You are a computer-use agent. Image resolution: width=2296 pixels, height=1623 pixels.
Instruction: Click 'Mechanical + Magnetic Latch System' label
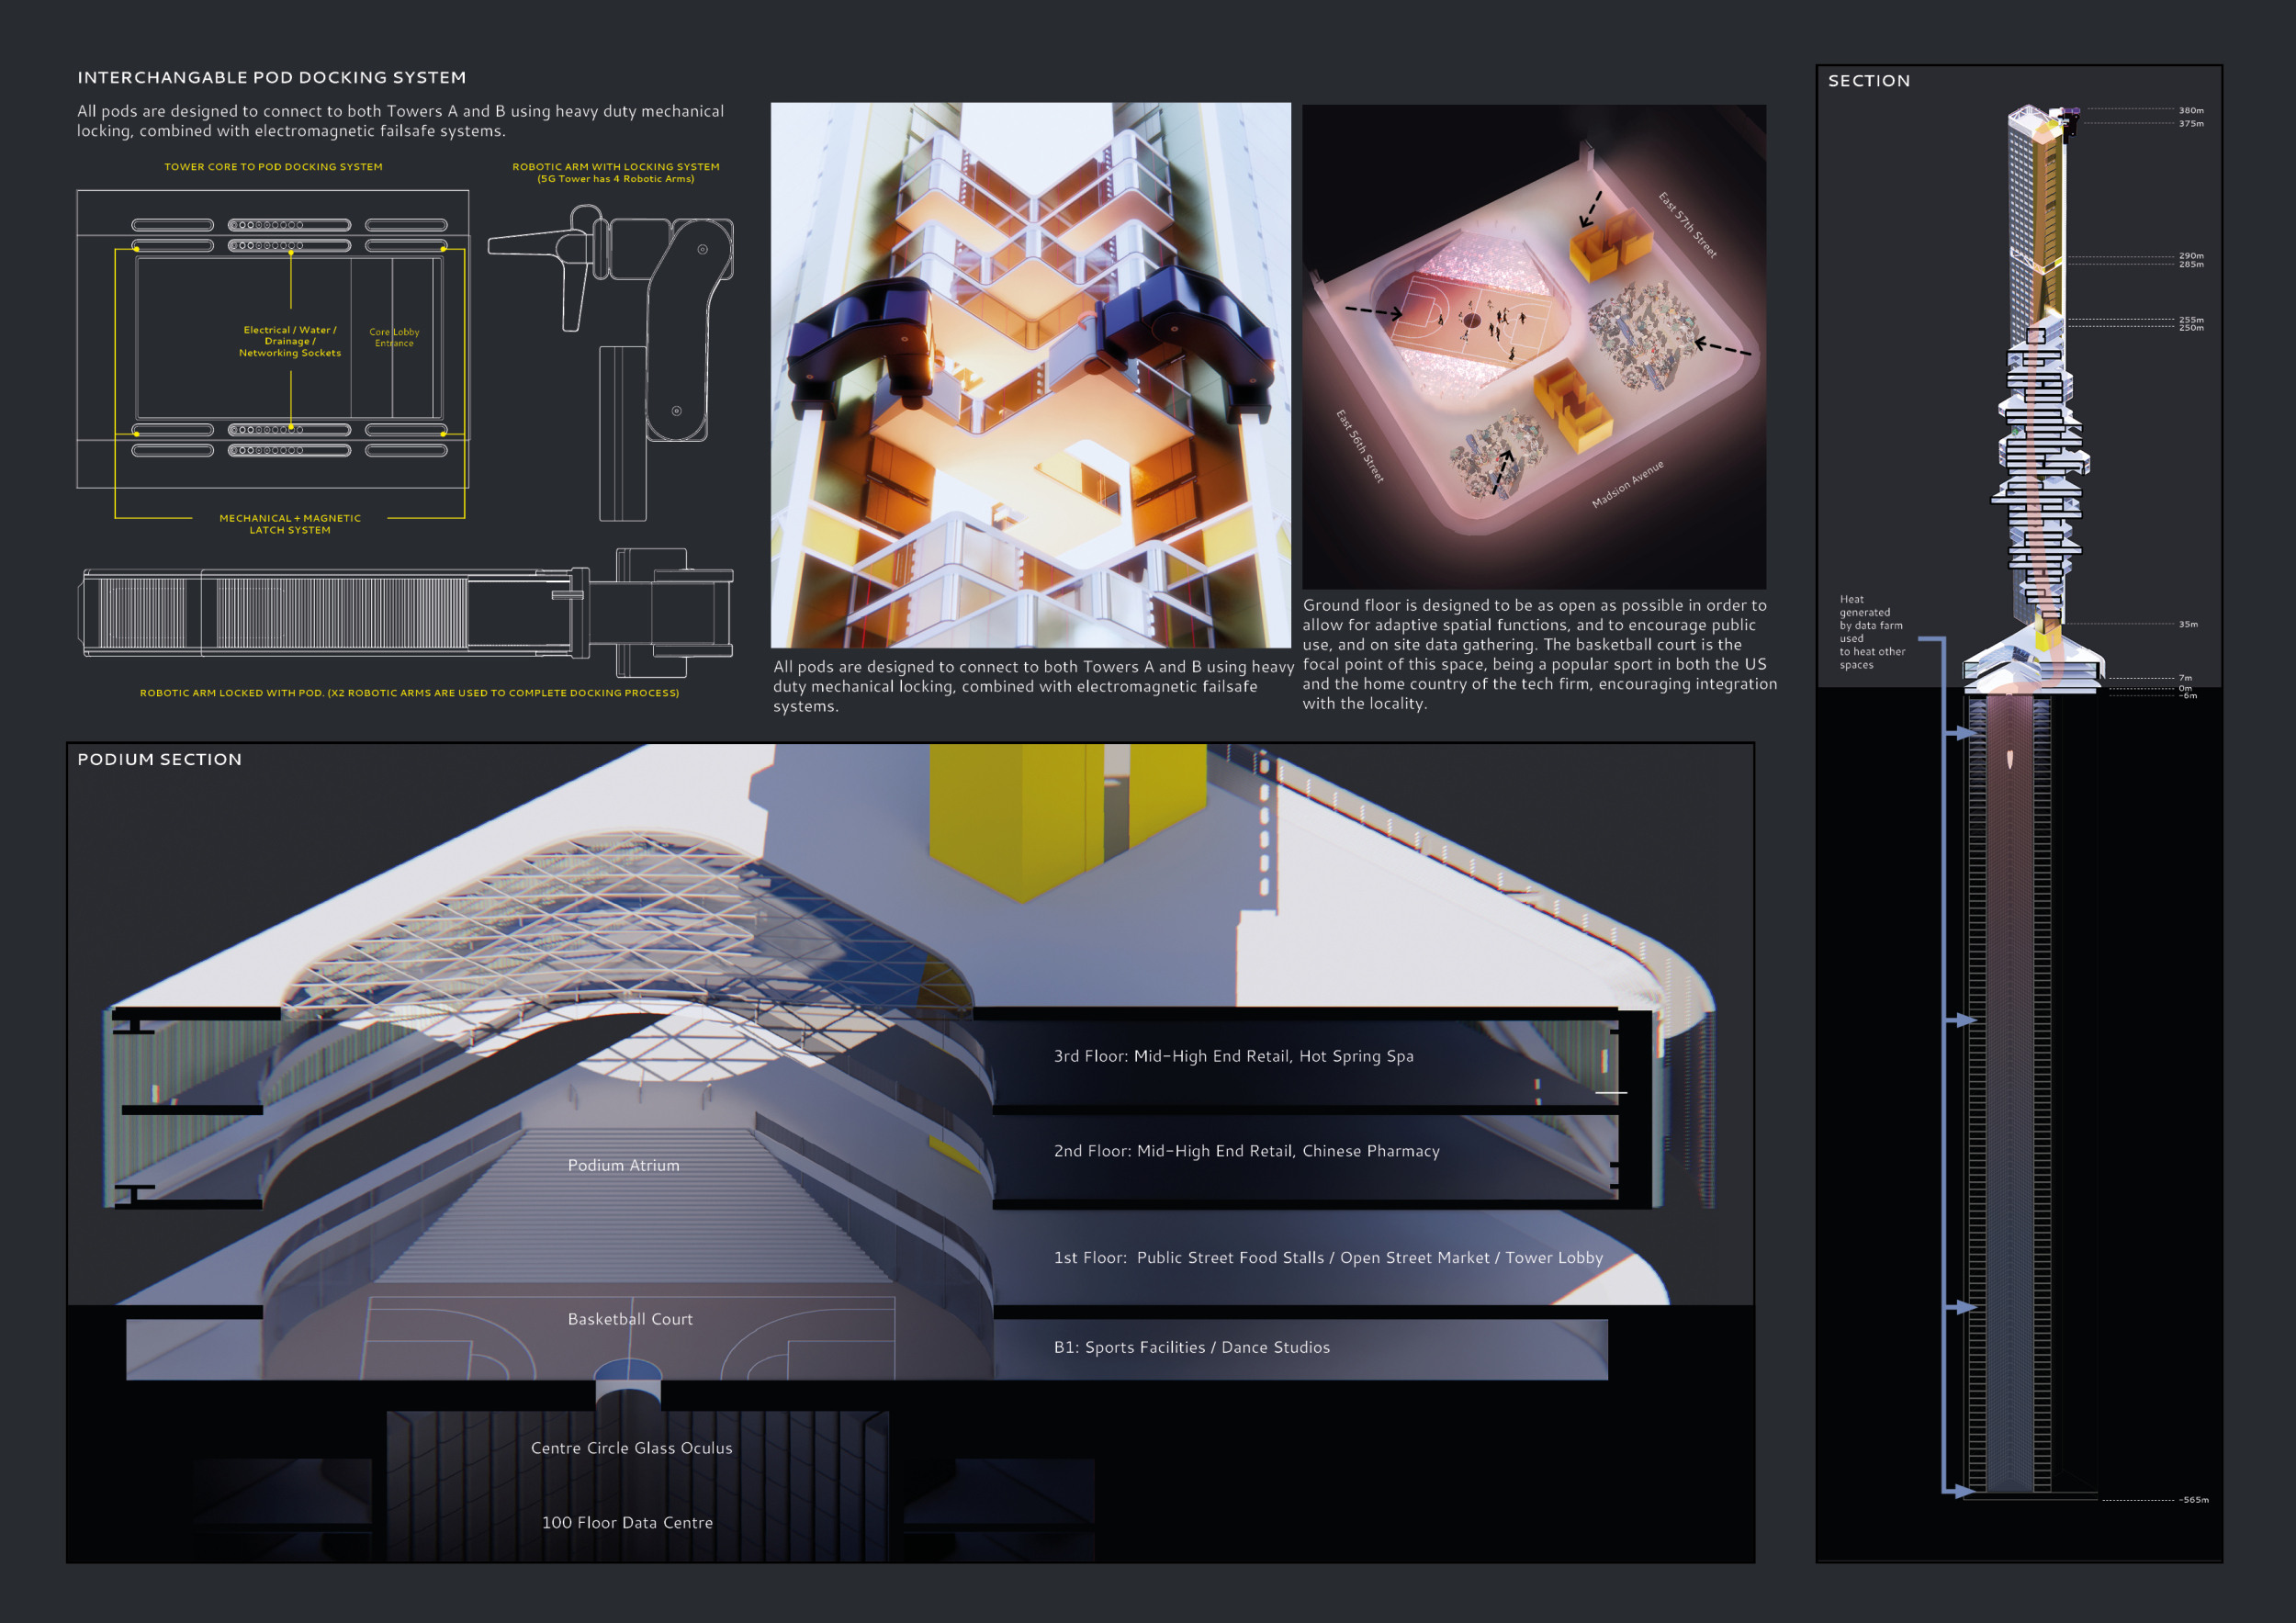[x=290, y=524]
